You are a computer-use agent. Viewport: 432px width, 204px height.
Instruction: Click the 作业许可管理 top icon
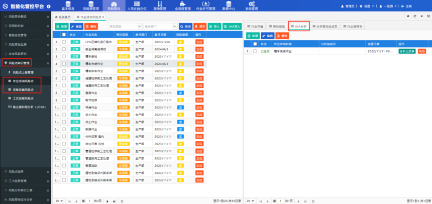tap(205, 6)
